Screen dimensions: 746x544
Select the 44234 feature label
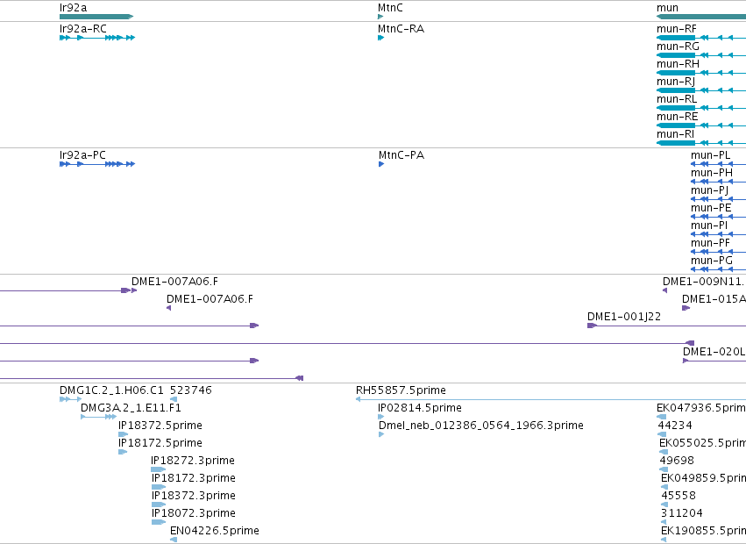coord(675,426)
